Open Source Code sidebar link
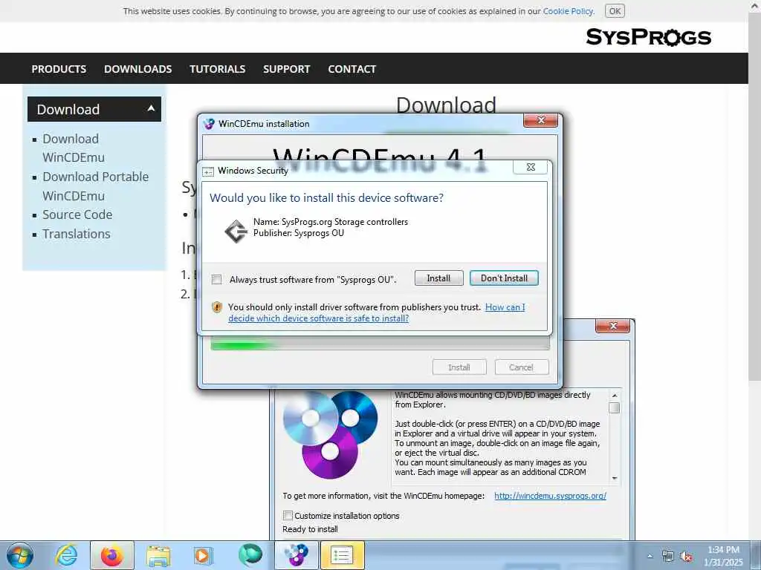761x570 pixels. (77, 214)
